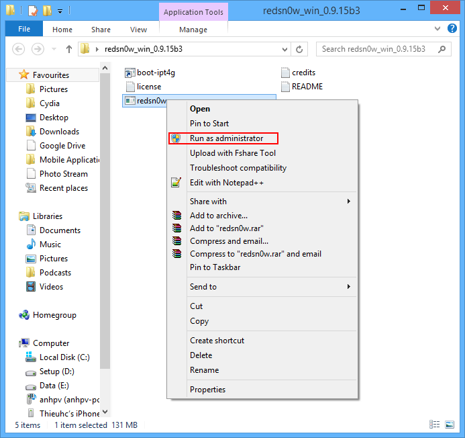Viewport: 465px width, 438px height.
Task: Open the Share ribbon tab
Action: click(x=101, y=30)
